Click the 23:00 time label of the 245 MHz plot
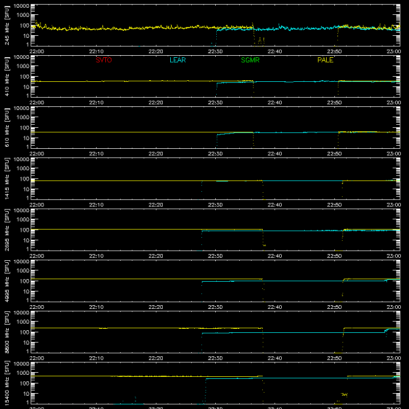 [394, 52]
